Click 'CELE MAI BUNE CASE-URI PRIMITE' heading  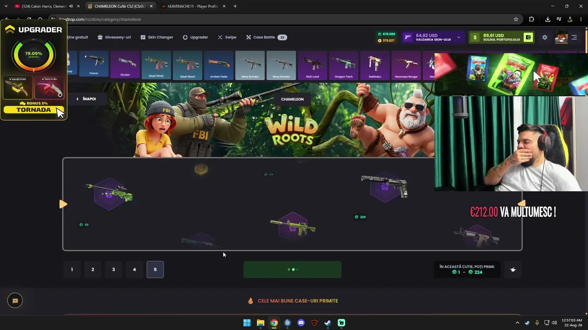coord(298,301)
